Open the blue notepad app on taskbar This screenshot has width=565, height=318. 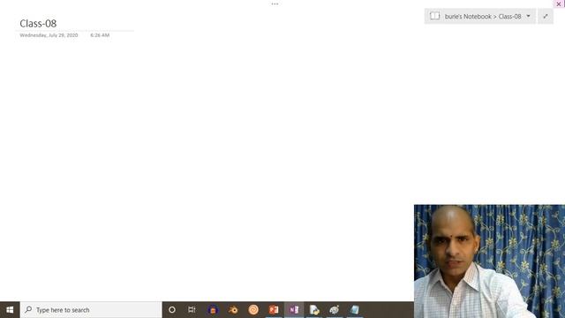[x=355, y=310]
